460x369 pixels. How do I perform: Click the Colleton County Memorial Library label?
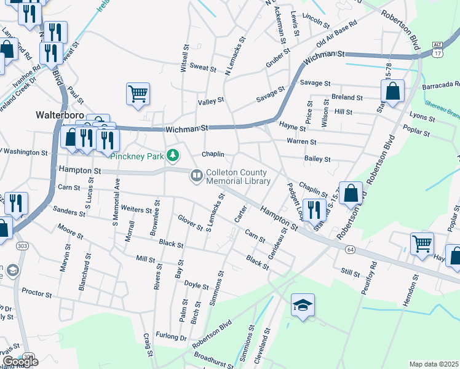click(239, 177)
